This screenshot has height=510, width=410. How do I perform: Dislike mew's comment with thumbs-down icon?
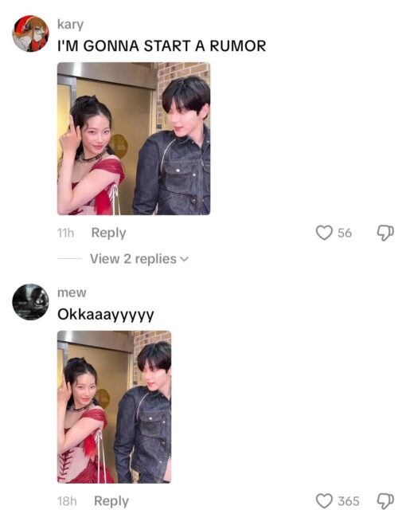(385, 501)
